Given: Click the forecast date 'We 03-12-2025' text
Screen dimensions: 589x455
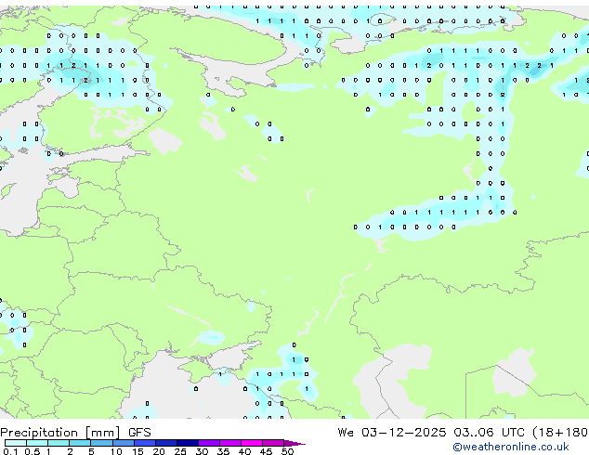Looking at the screenshot, I should pos(392,433).
